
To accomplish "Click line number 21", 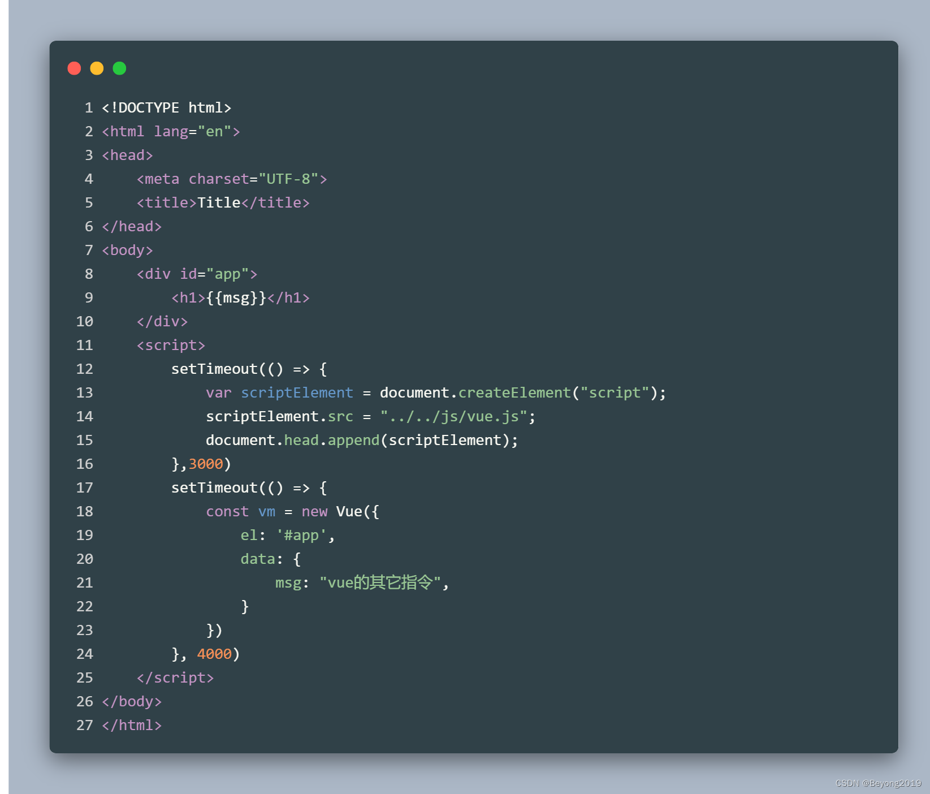I will (85, 583).
